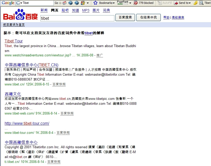Open 百度快照 for www.tibet-web.com result
Viewport: 211px width, 166px height.
(67, 113)
